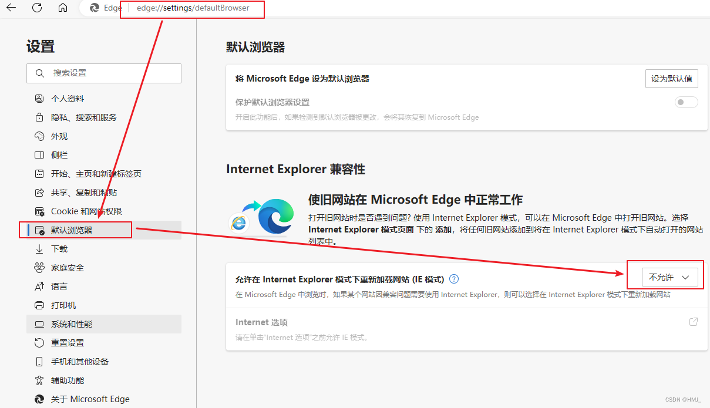This screenshot has height=408, width=710.
Task: Open 语言 settings page
Action: (104, 286)
